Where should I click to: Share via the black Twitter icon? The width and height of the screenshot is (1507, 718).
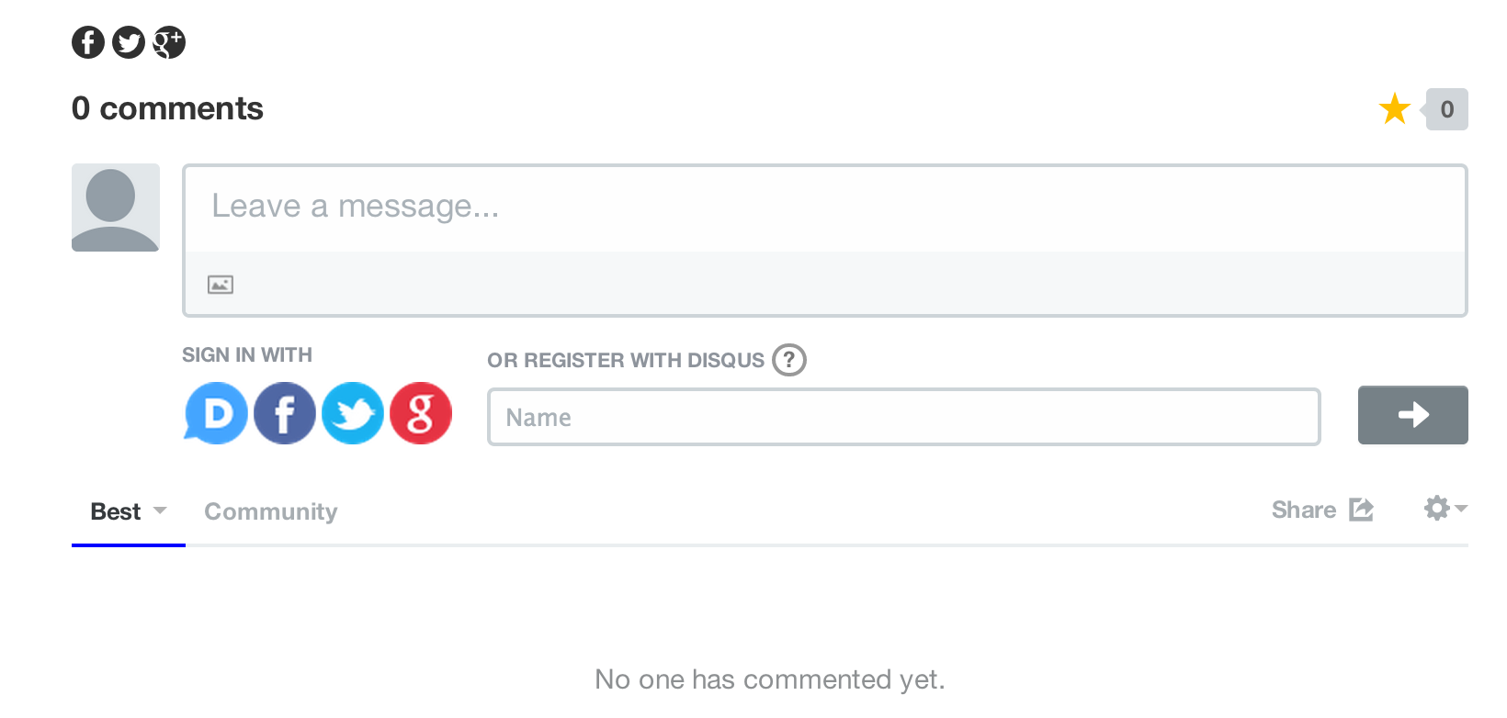point(129,42)
